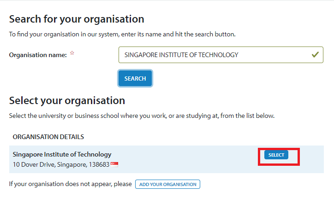Click the blue SEARCH button
Image resolution: width=334 pixels, height=204 pixels.
pos(135,78)
